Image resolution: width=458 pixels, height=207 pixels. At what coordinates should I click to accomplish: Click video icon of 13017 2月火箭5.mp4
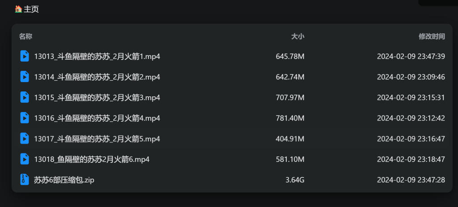tap(25, 138)
